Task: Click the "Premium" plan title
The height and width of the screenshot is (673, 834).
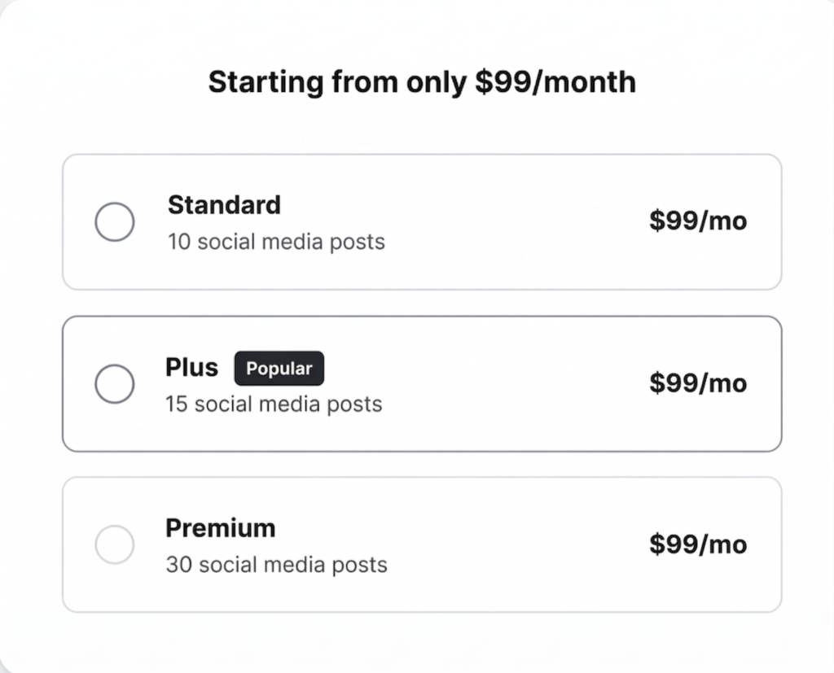Action: tap(221, 528)
